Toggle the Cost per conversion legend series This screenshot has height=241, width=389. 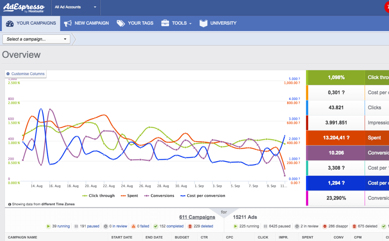click(x=203, y=196)
